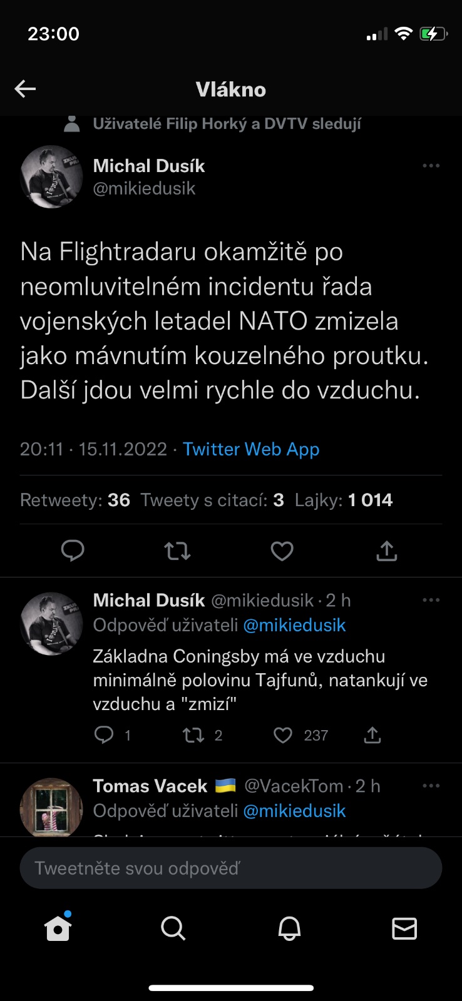
Task: Open the Home tab
Action: click(58, 928)
